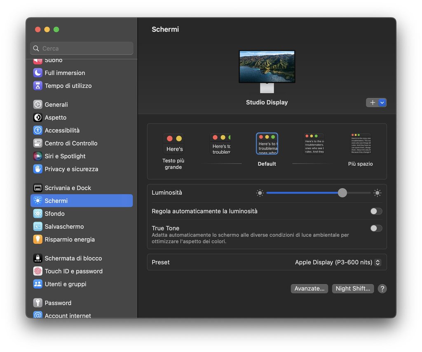Open Utenti e gruppi settings
Image resolution: width=422 pixels, height=352 pixels.
pos(82,284)
